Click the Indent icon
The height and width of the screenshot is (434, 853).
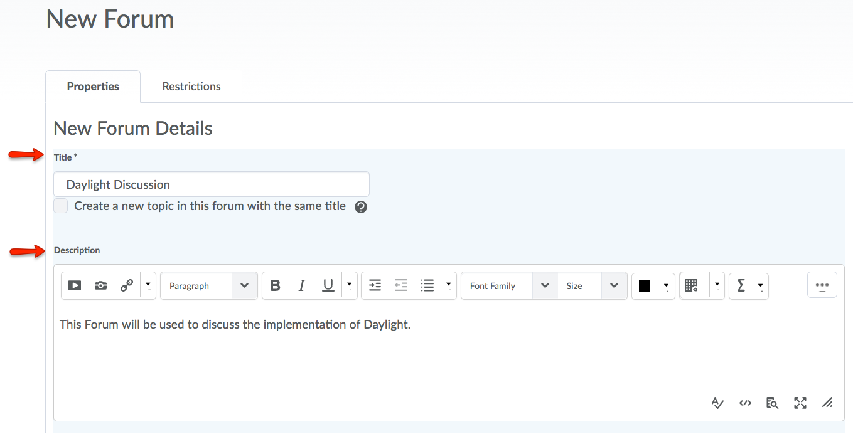[375, 286]
